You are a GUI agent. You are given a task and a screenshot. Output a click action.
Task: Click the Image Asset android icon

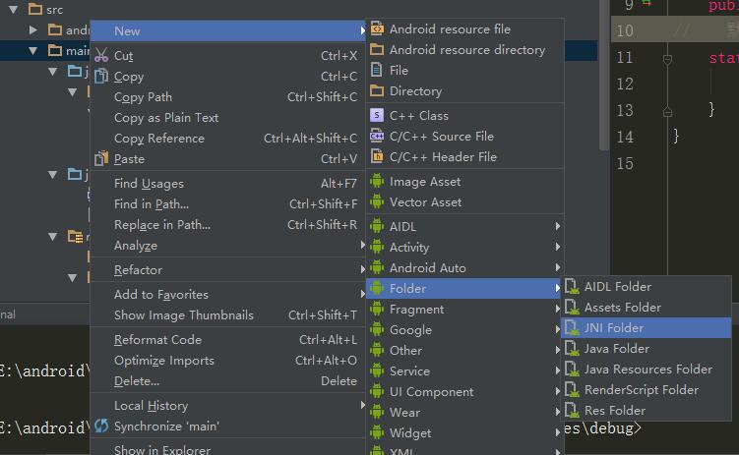tap(377, 181)
